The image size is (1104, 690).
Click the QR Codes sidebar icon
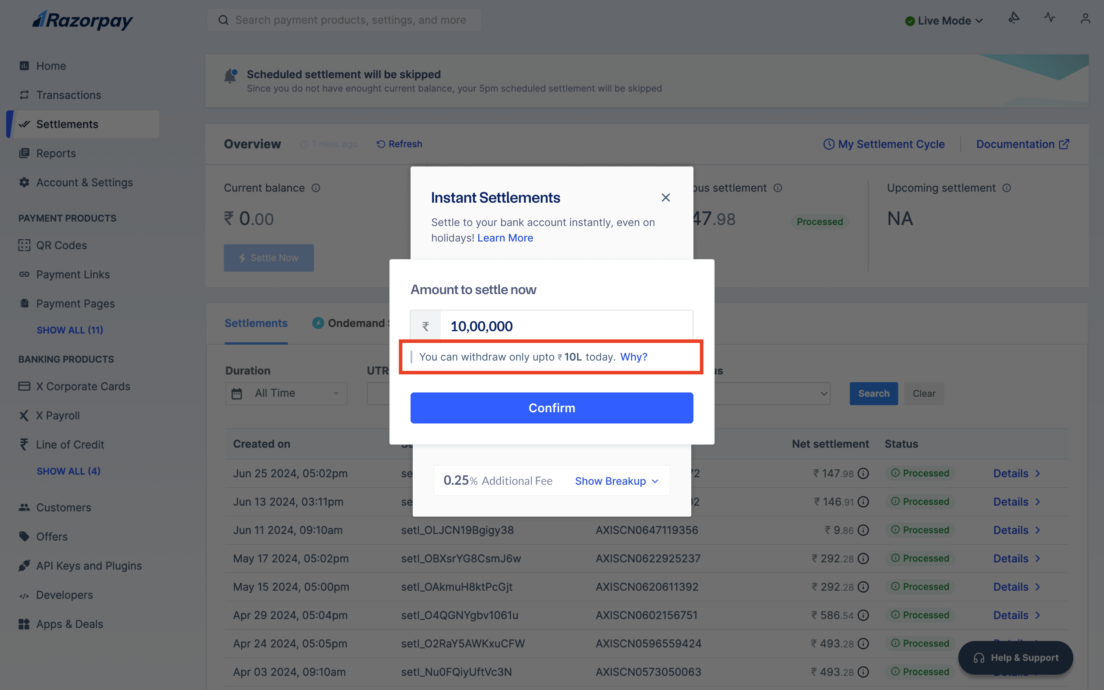[x=24, y=246]
